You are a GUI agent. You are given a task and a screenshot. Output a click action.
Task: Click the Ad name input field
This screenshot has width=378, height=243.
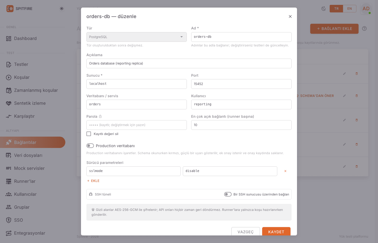click(x=241, y=37)
